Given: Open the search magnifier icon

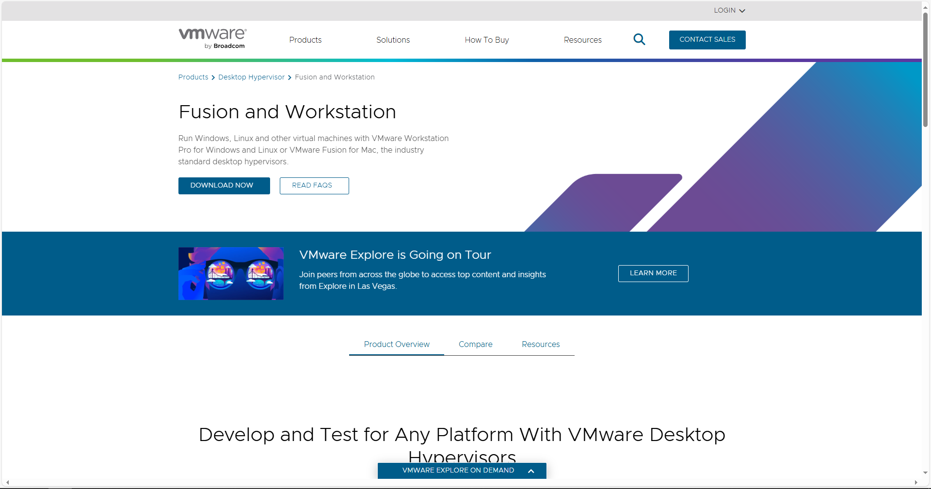Looking at the screenshot, I should [639, 39].
